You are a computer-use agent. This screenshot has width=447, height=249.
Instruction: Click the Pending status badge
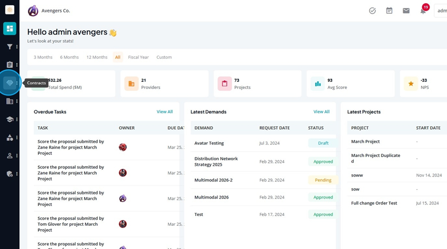point(323,180)
